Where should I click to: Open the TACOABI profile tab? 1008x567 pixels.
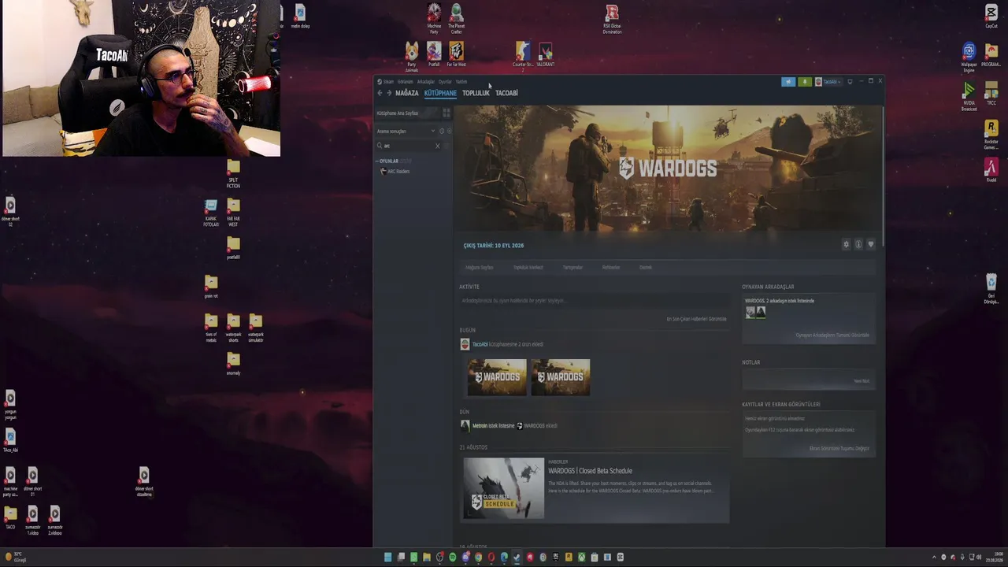click(x=506, y=93)
